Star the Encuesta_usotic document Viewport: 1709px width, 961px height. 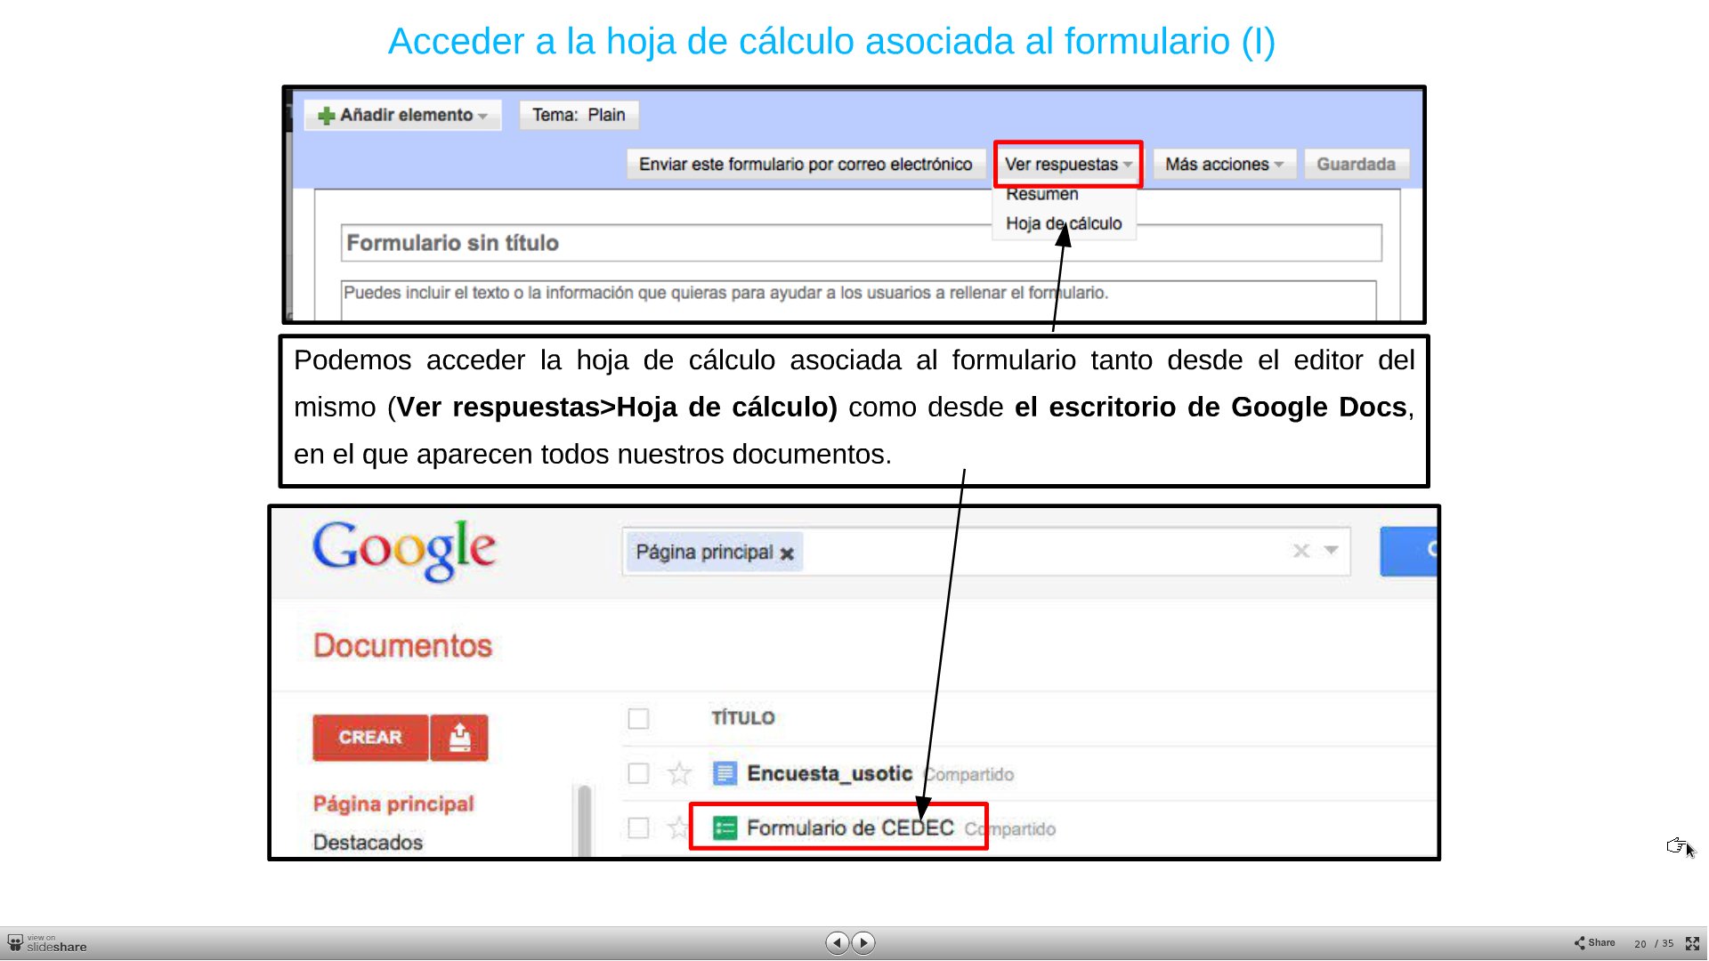tap(679, 773)
